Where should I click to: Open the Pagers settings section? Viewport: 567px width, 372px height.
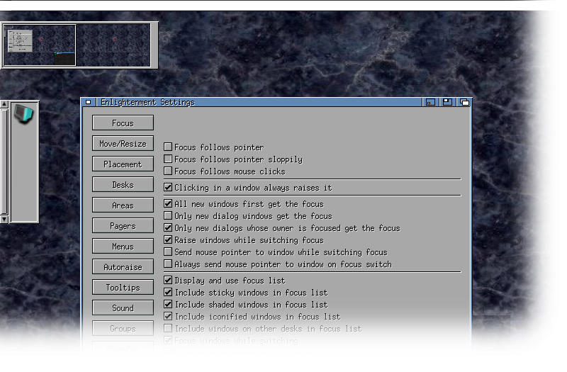point(123,226)
